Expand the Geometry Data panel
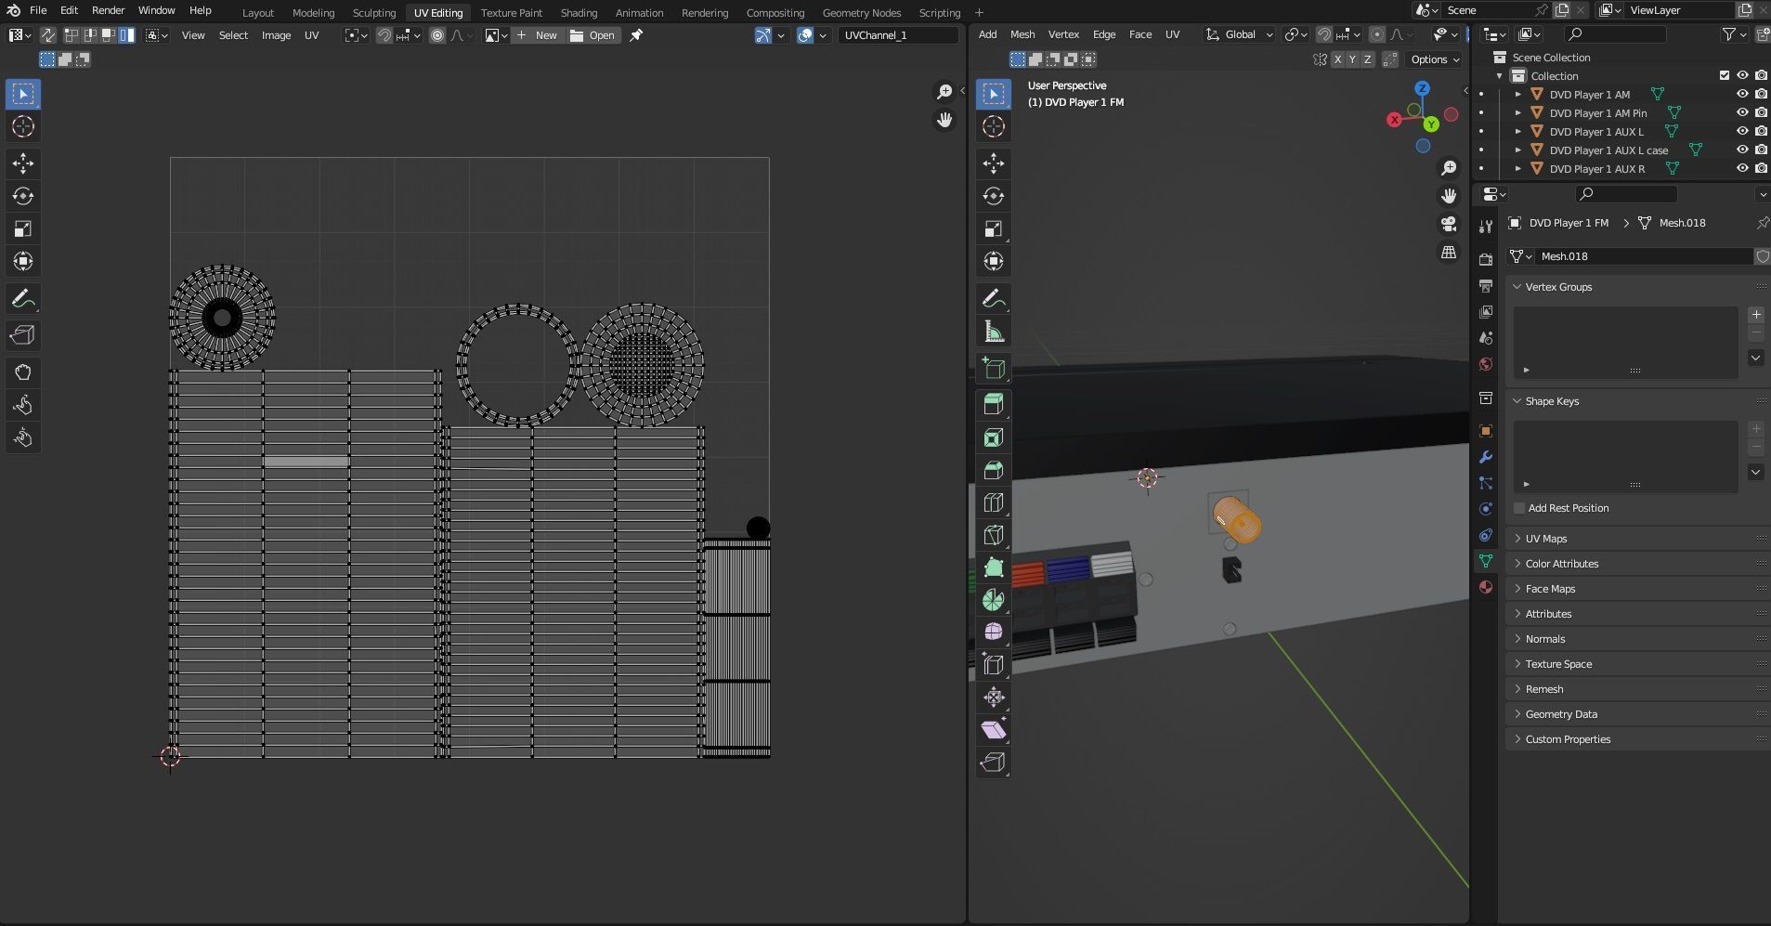The image size is (1771, 926). pos(1636,714)
